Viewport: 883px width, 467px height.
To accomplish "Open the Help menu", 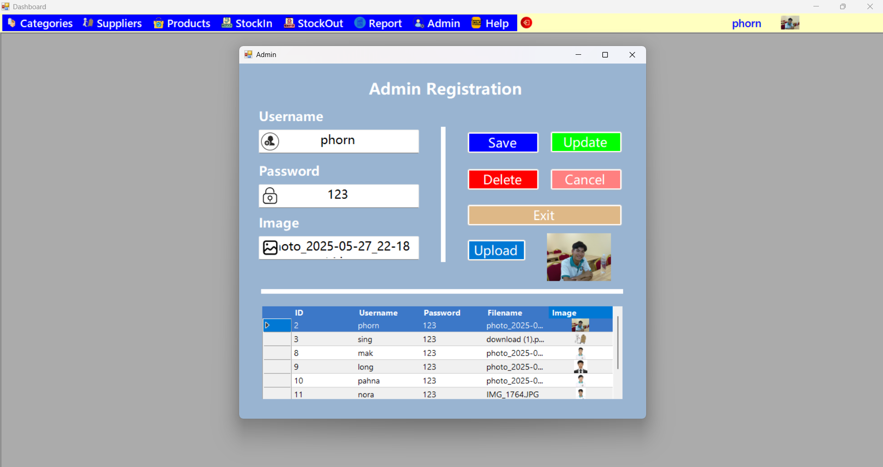I will [x=490, y=23].
